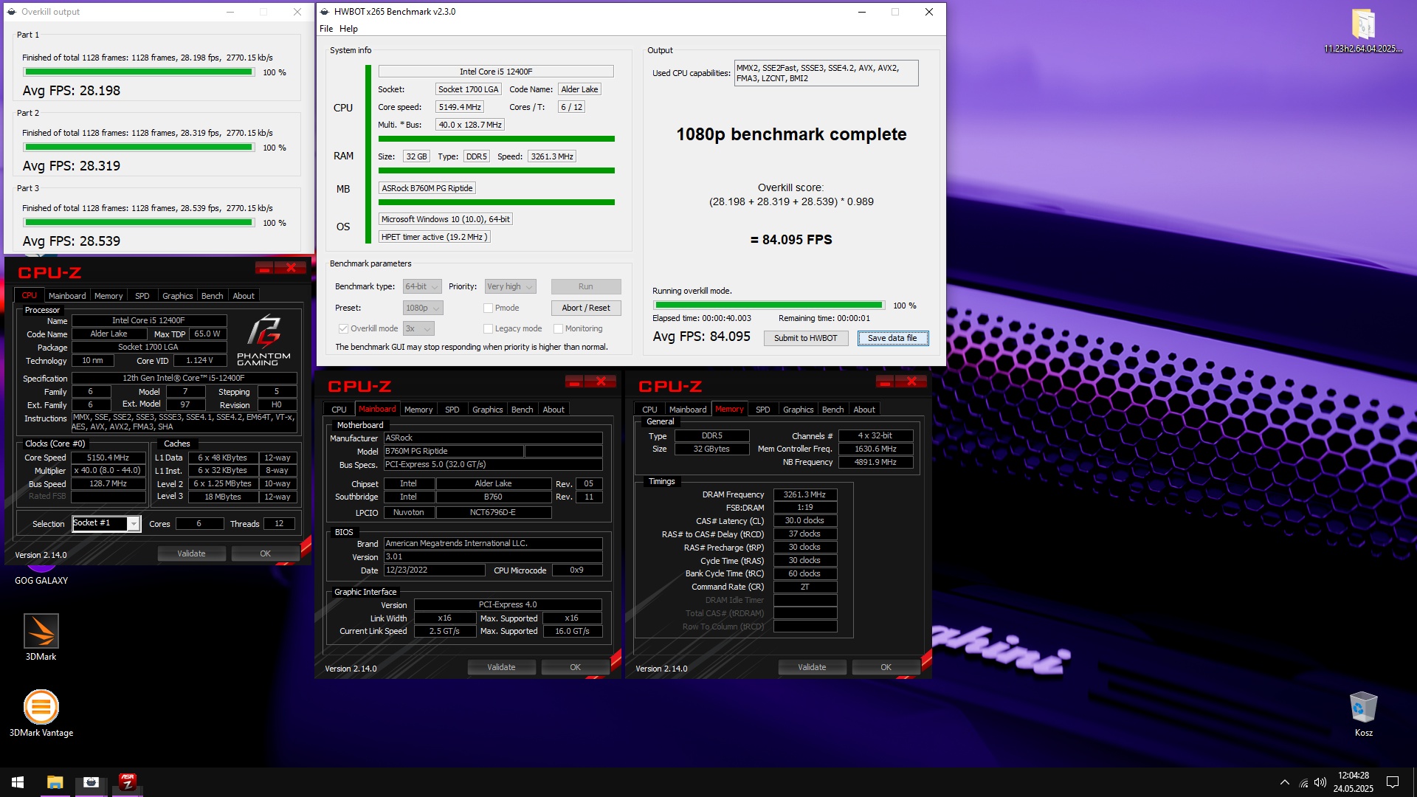Click the CAS# Latency 30.0 clocks value

(804, 521)
